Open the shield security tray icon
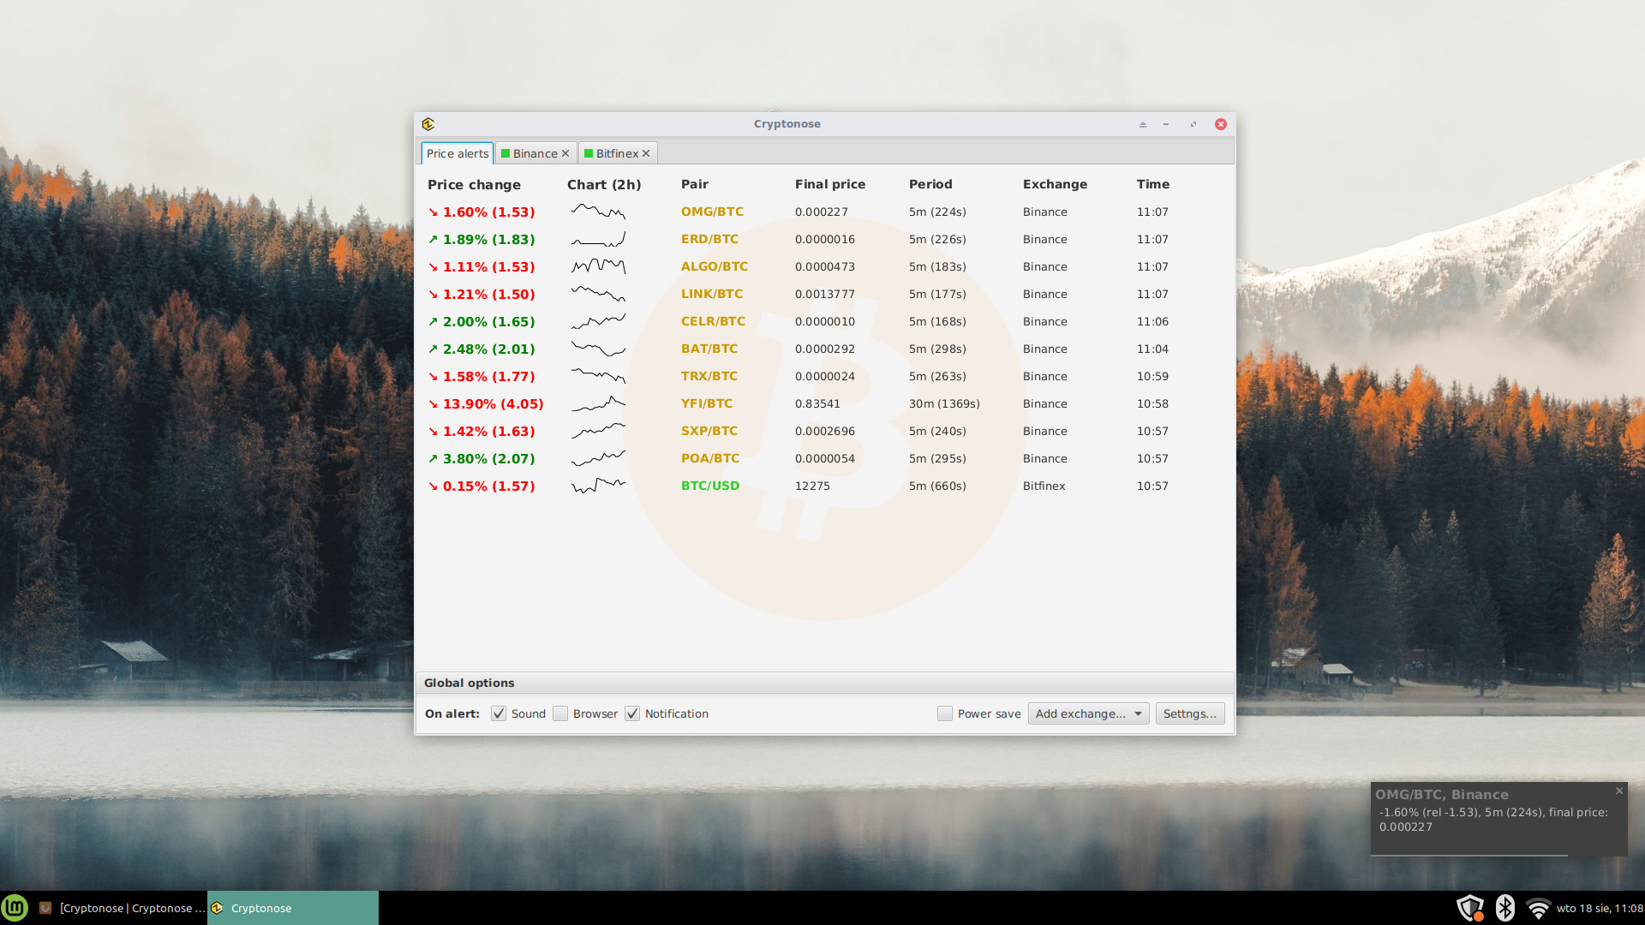The image size is (1645, 925). pyautogui.click(x=1470, y=908)
